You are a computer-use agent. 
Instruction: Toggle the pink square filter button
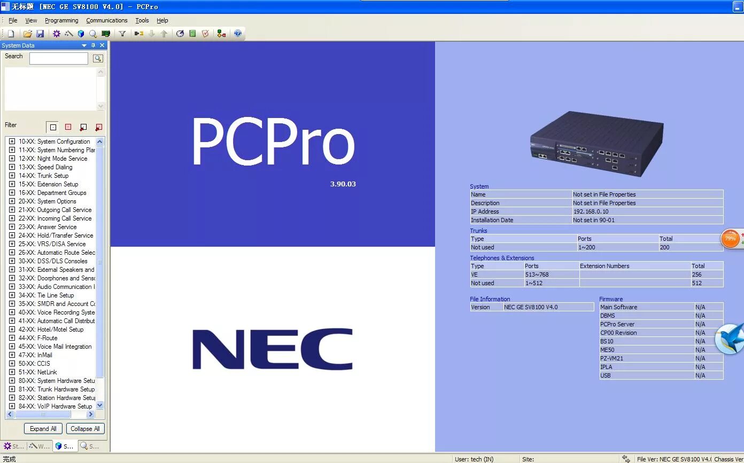[68, 127]
